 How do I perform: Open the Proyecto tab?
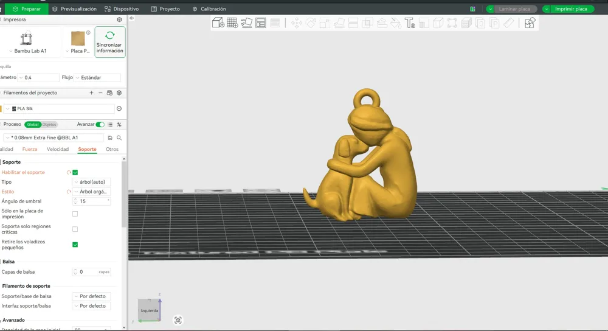(x=165, y=9)
